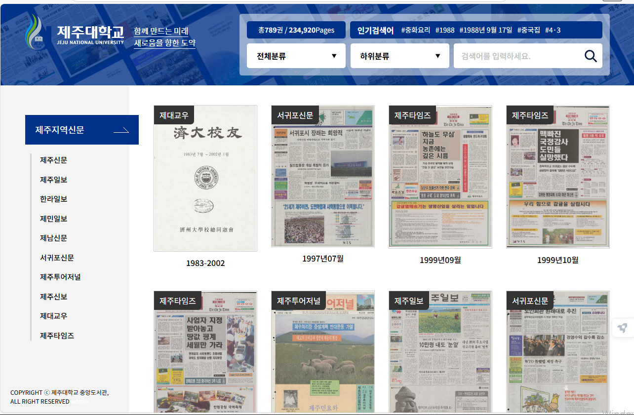Open the 제주지역신문 sidebar heading
This screenshot has height=415, width=634.
pos(82,130)
